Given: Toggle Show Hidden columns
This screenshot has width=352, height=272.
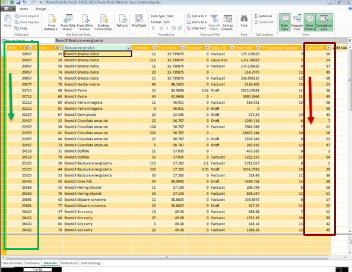Looking at the screenshot, I should [x=310, y=22].
